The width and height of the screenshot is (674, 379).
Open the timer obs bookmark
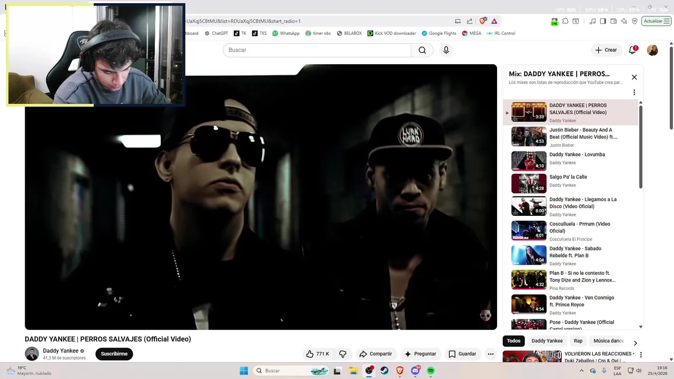(318, 33)
